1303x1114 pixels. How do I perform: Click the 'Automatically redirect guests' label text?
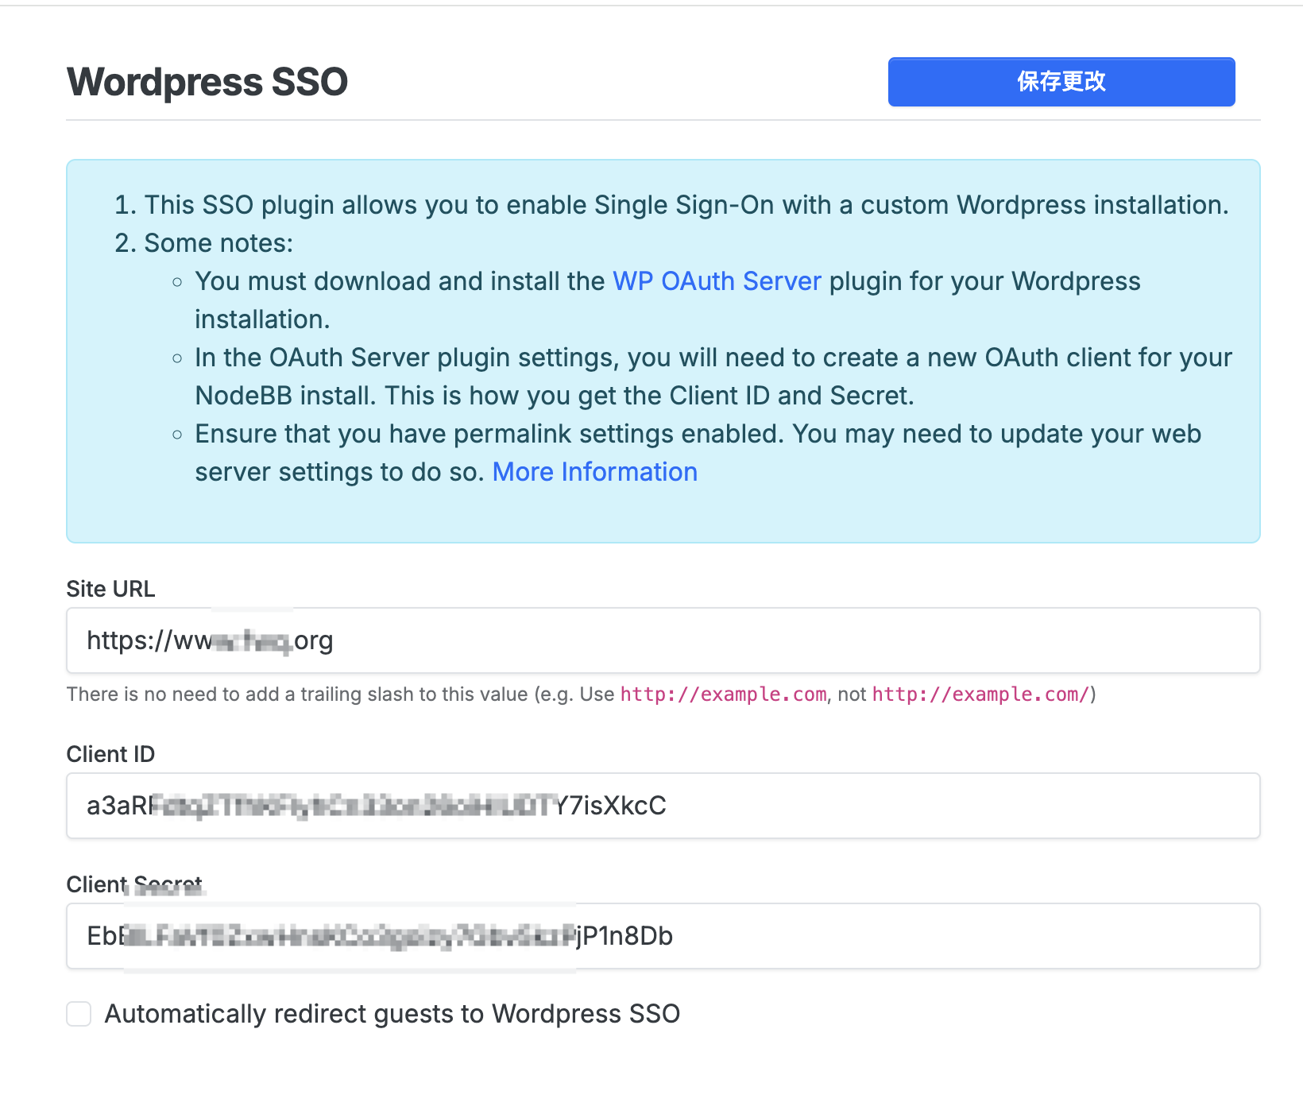392,1014
